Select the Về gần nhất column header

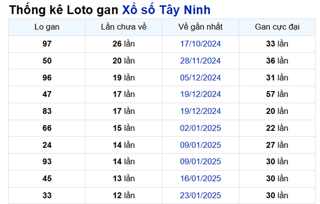click(201, 27)
